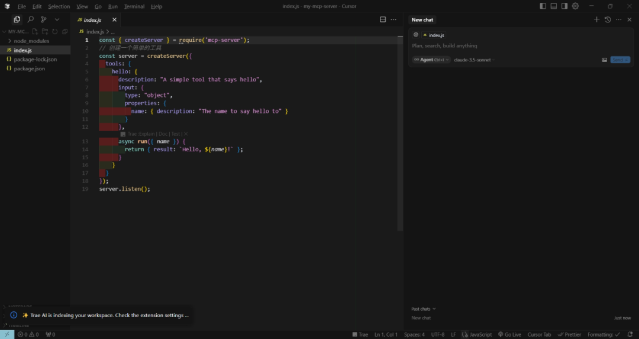639x339 pixels.
Task: Click the New File icon in explorer header
Action: (35, 31)
